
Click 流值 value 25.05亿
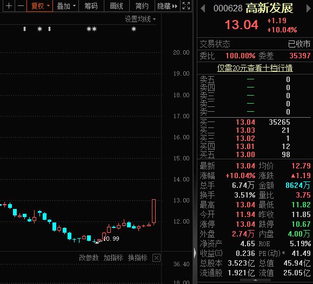(x=297, y=273)
